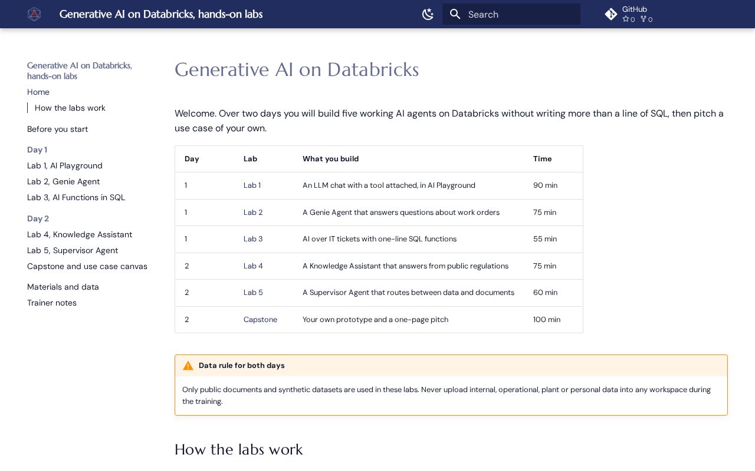Follow the Lab 4 link in the table
Image resolution: width=755 pixels, height=471 pixels.
[x=253, y=266]
